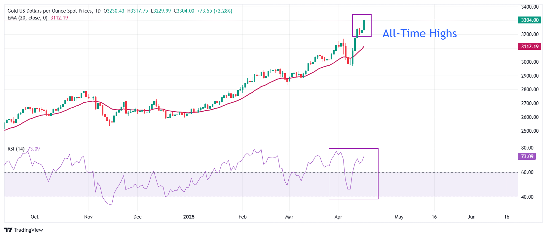Click the 2500.00 price scale label
Viewport: 547px width, 237px height.
click(529, 131)
